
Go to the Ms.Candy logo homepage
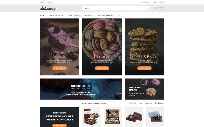click(48, 9)
